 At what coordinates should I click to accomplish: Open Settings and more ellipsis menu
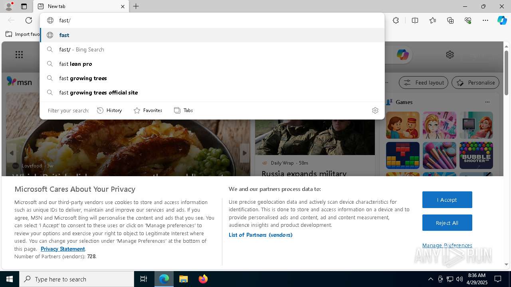click(485, 20)
